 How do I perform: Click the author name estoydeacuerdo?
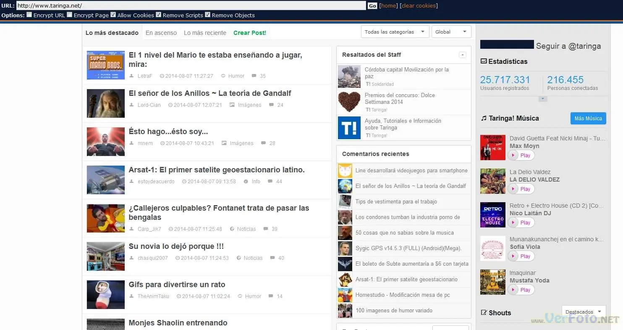(156, 182)
